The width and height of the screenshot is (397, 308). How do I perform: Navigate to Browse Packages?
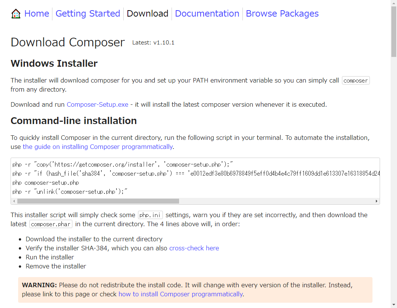282,14
